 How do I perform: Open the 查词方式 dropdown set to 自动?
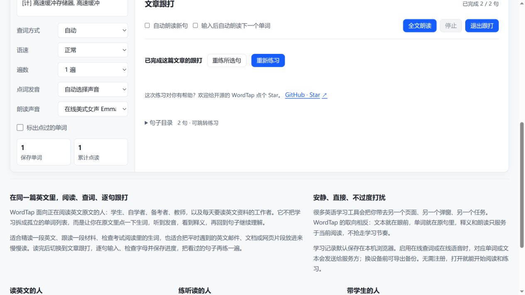(x=93, y=30)
